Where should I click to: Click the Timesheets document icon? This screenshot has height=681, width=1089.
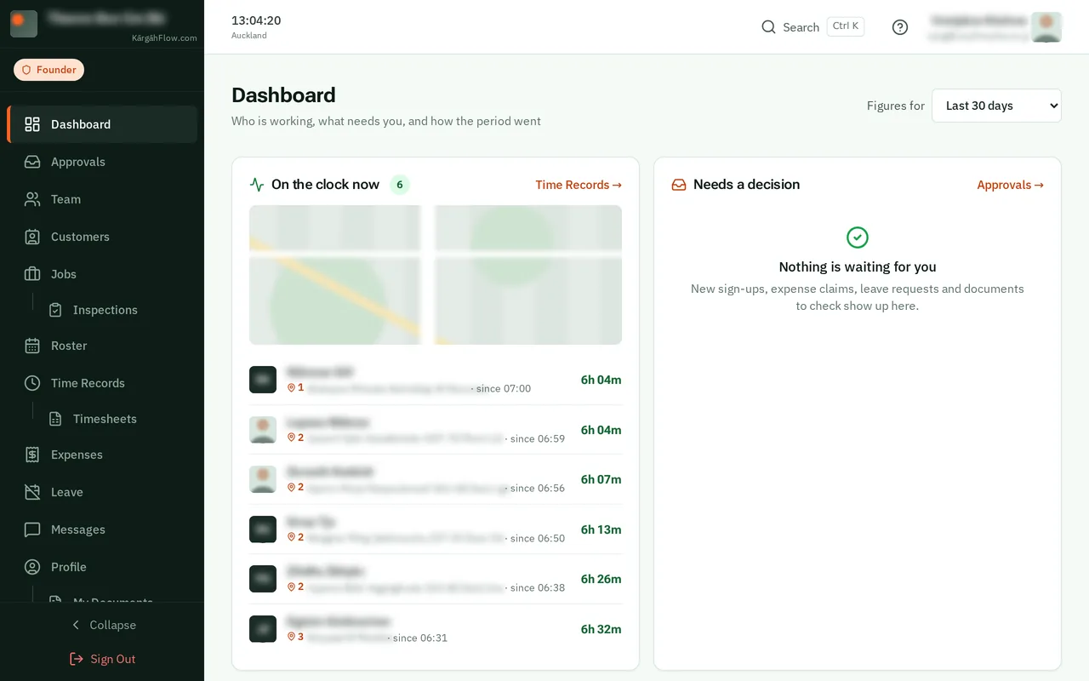pyautogui.click(x=55, y=419)
